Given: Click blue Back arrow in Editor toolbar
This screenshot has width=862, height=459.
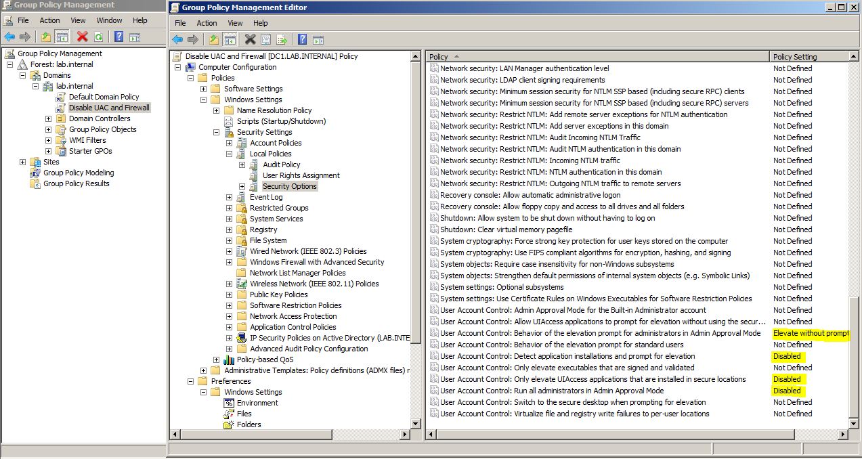Looking at the screenshot, I should [178, 40].
